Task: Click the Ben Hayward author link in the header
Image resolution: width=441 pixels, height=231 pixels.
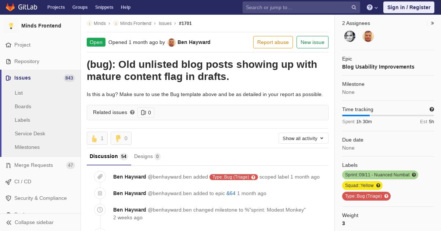Action: tap(194, 42)
